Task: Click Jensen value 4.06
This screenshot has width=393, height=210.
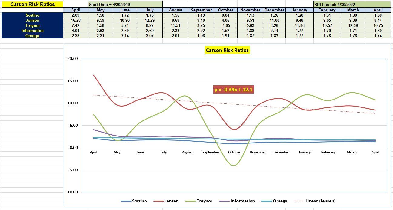Action: pyautogui.click(x=226, y=20)
